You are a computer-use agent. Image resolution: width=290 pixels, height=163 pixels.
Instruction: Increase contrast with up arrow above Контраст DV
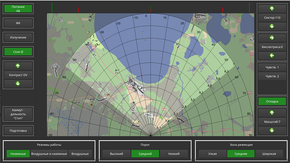pyautogui.click(x=18, y=66)
